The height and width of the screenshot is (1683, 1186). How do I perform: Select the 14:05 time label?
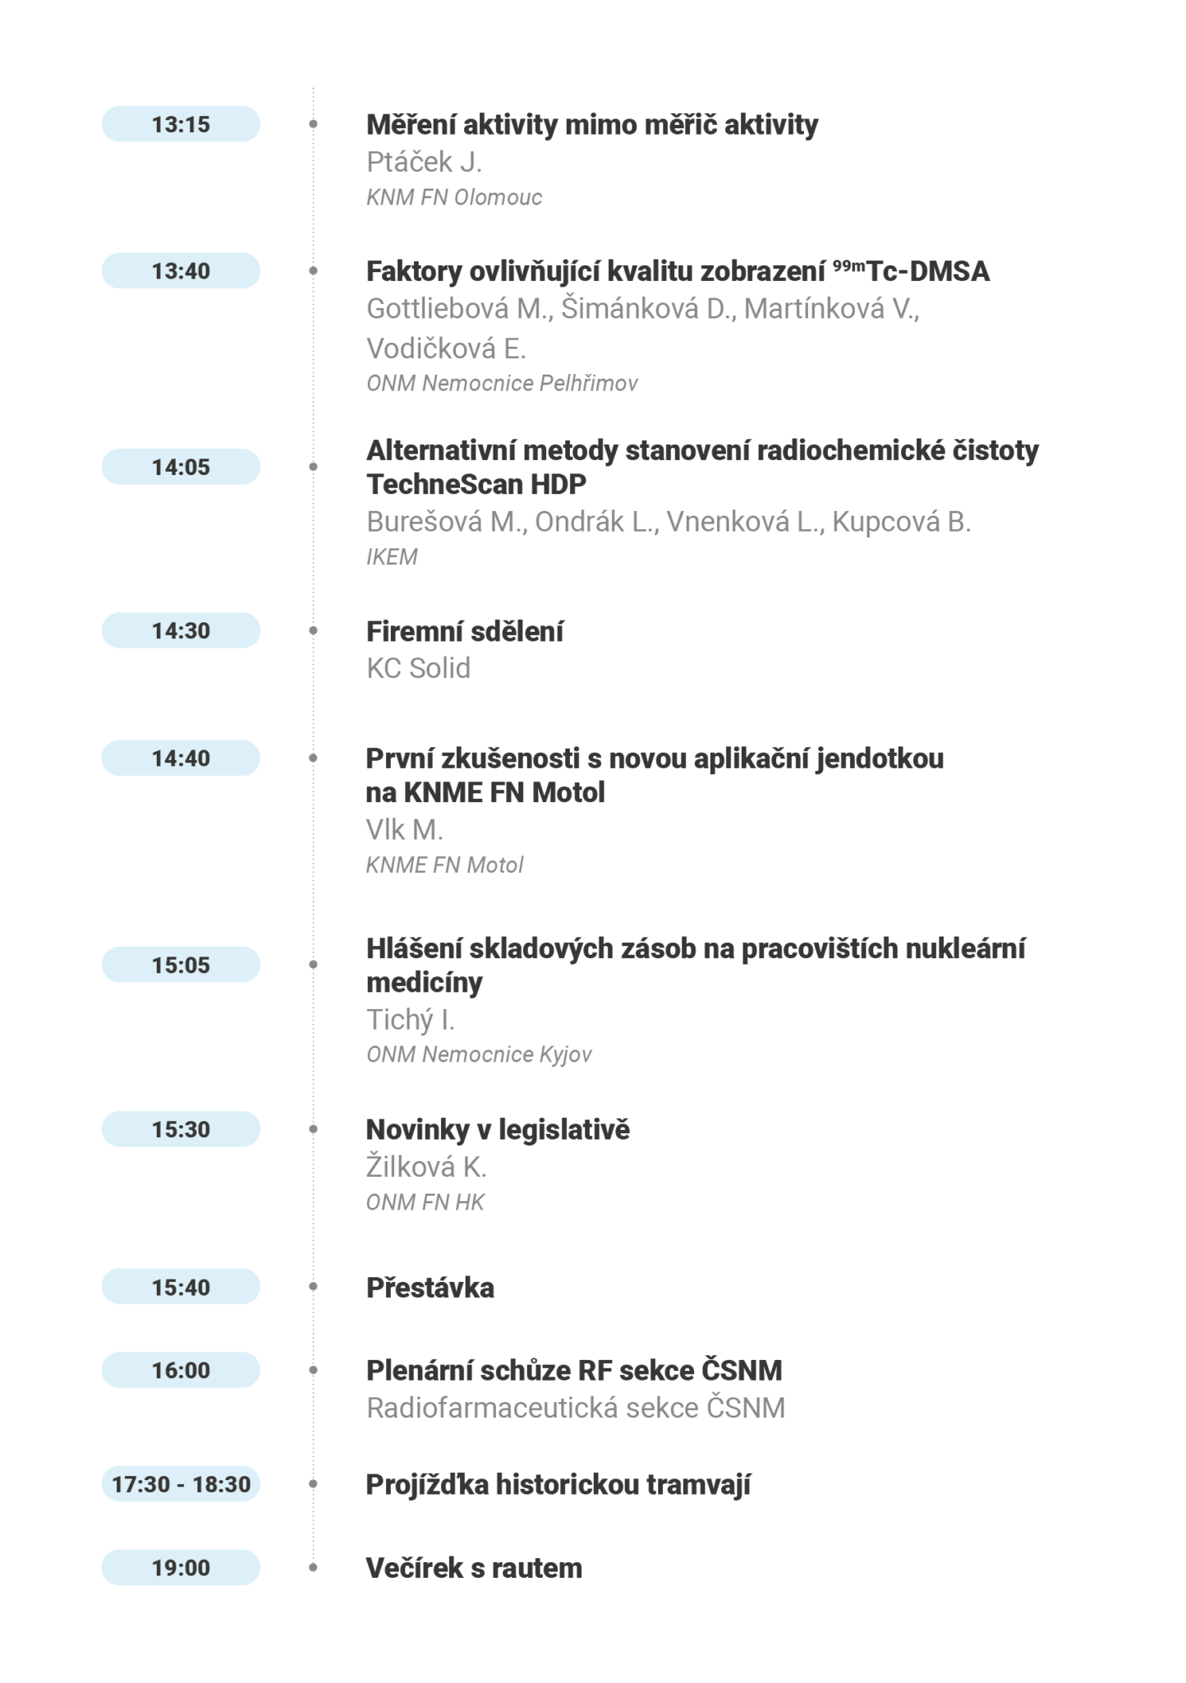point(181,467)
